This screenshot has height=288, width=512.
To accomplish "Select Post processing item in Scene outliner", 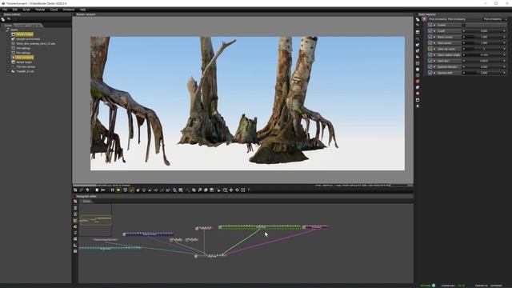I will [x=25, y=58].
